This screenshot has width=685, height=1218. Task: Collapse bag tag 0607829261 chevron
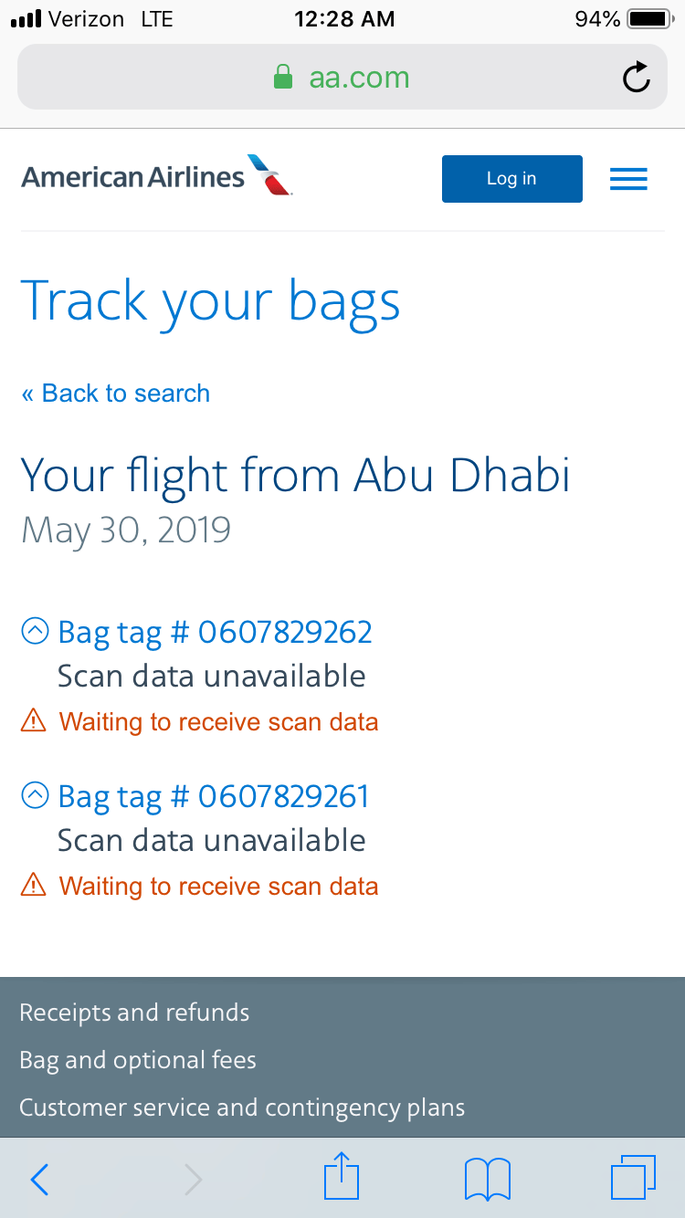(35, 796)
